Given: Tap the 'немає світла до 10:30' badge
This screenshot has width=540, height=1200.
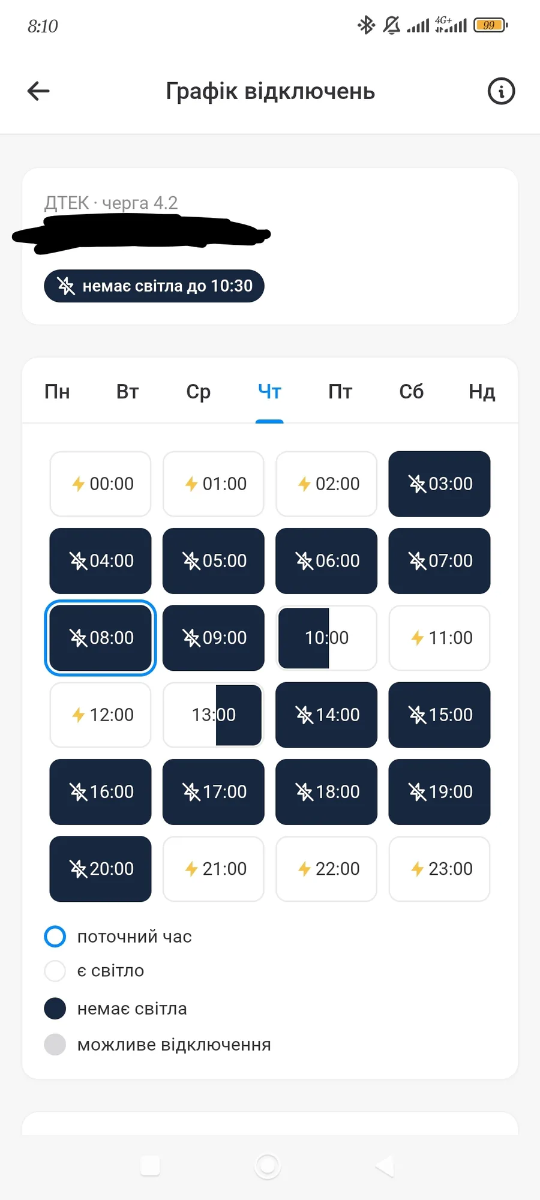Looking at the screenshot, I should click(x=154, y=286).
